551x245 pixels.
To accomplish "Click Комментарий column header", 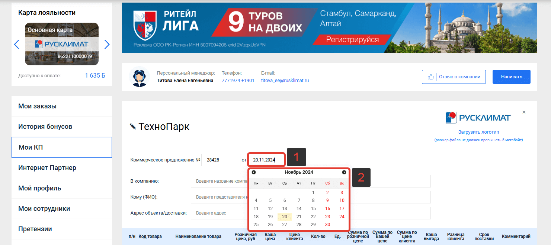I will [516, 236].
